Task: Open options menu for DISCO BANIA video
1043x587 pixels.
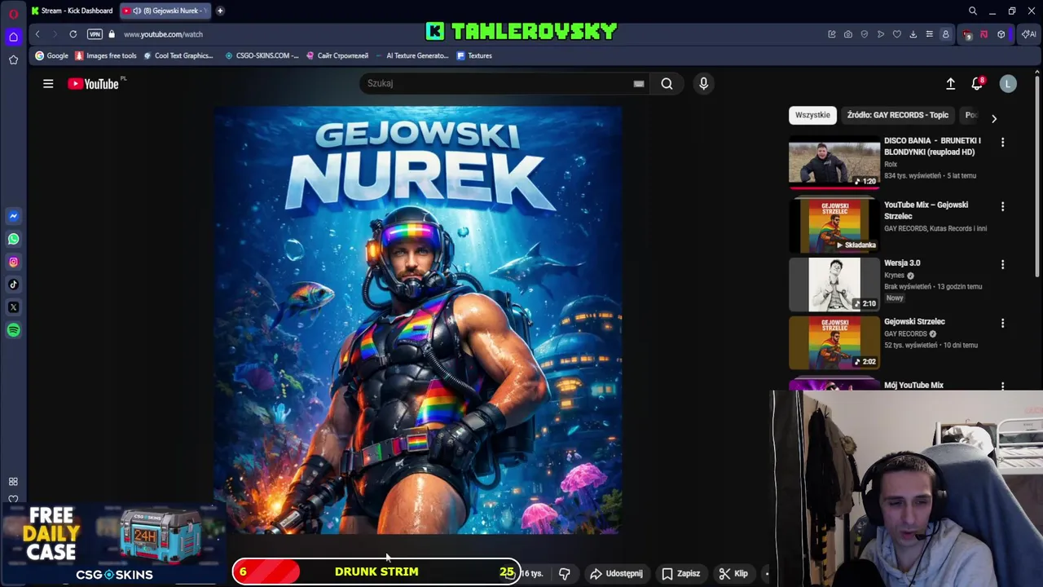Action: pyautogui.click(x=1002, y=142)
